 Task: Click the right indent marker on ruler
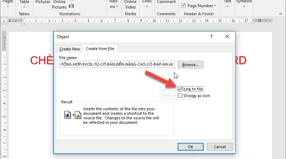[253, 22]
